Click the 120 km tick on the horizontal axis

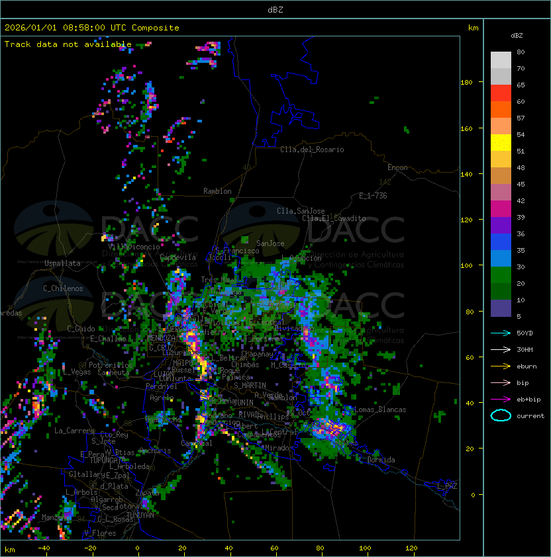tap(411, 548)
